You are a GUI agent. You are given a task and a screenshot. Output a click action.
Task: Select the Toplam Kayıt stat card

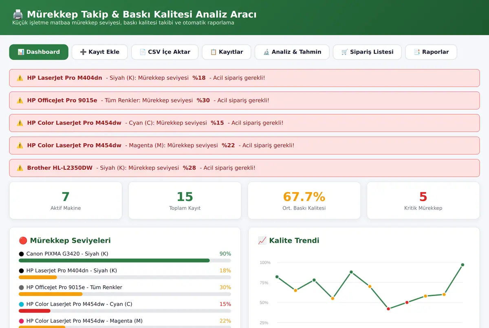185,200
